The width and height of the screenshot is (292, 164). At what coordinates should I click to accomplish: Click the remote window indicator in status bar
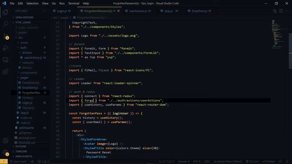tap(4, 162)
